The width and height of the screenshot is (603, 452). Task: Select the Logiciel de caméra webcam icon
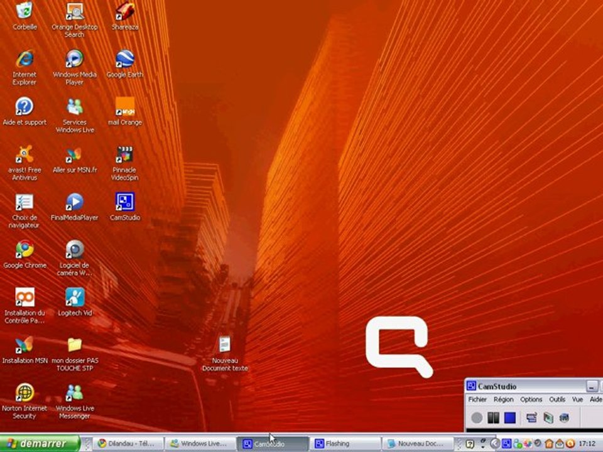pos(74,257)
